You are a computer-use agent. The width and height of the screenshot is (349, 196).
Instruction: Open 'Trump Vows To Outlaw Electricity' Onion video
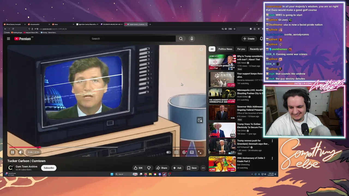click(x=250, y=125)
